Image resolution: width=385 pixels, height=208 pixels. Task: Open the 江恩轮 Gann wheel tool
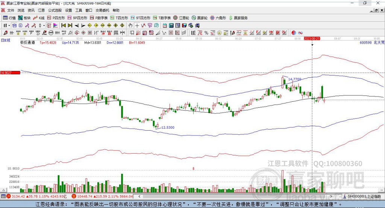coord(181,18)
